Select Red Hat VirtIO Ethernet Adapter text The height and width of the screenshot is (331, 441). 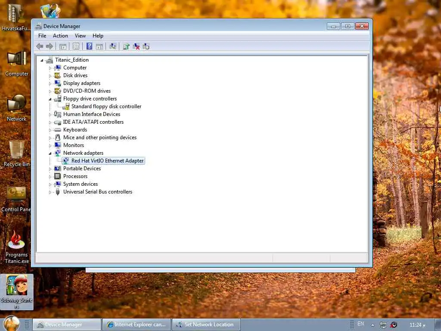[x=107, y=161]
